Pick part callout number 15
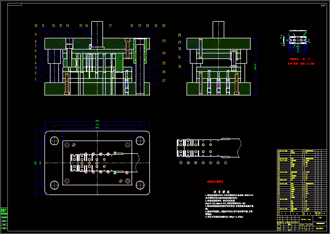Image resolution: width=330 pixels, height=234 pixels. click(x=81, y=26)
